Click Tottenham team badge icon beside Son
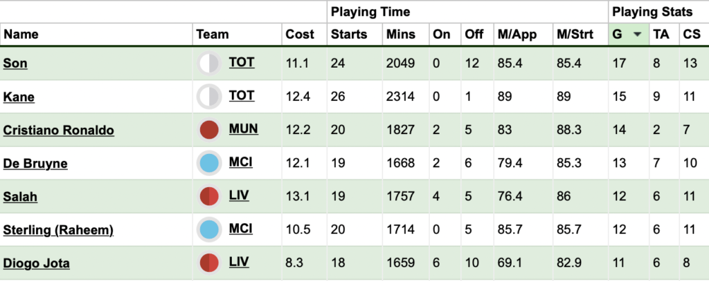The height and width of the screenshot is (281, 709). (x=209, y=64)
